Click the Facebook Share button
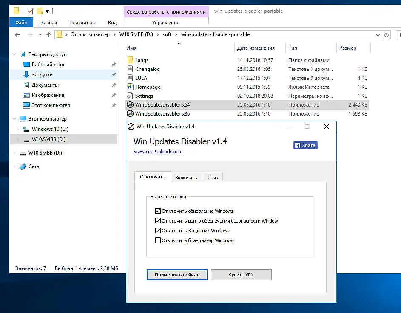Viewport: 401px width, 313px height. pyautogui.click(x=305, y=145)
